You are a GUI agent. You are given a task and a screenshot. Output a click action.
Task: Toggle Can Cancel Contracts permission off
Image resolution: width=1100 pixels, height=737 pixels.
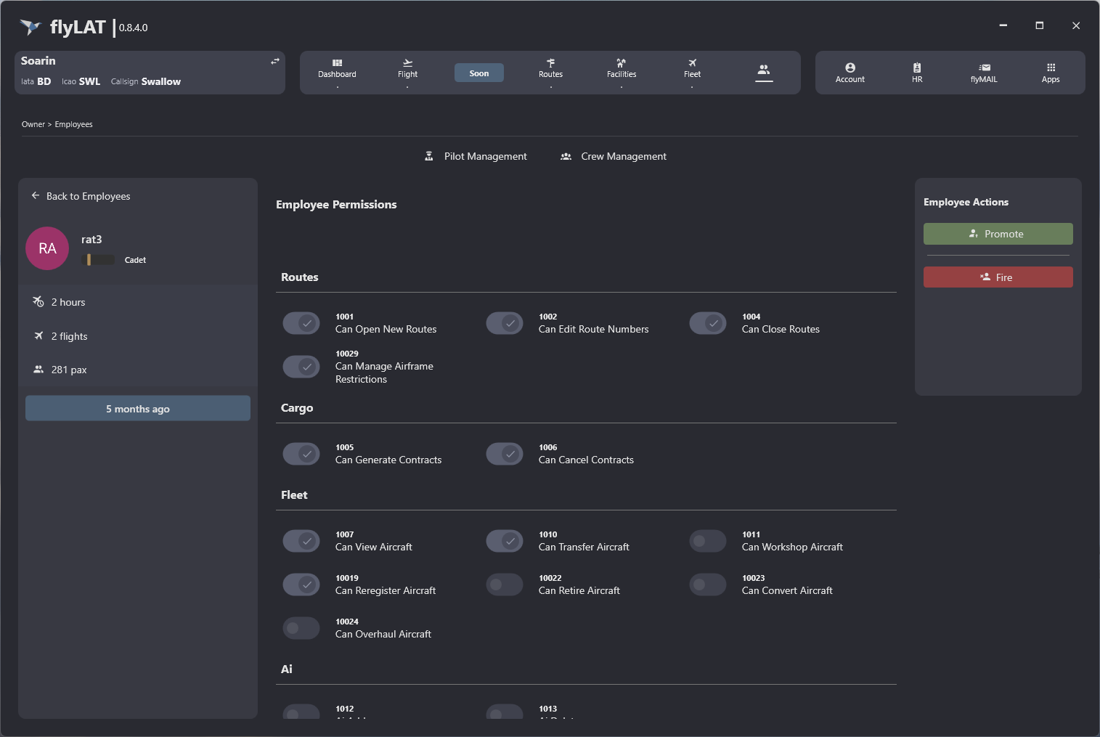point(505,454)
